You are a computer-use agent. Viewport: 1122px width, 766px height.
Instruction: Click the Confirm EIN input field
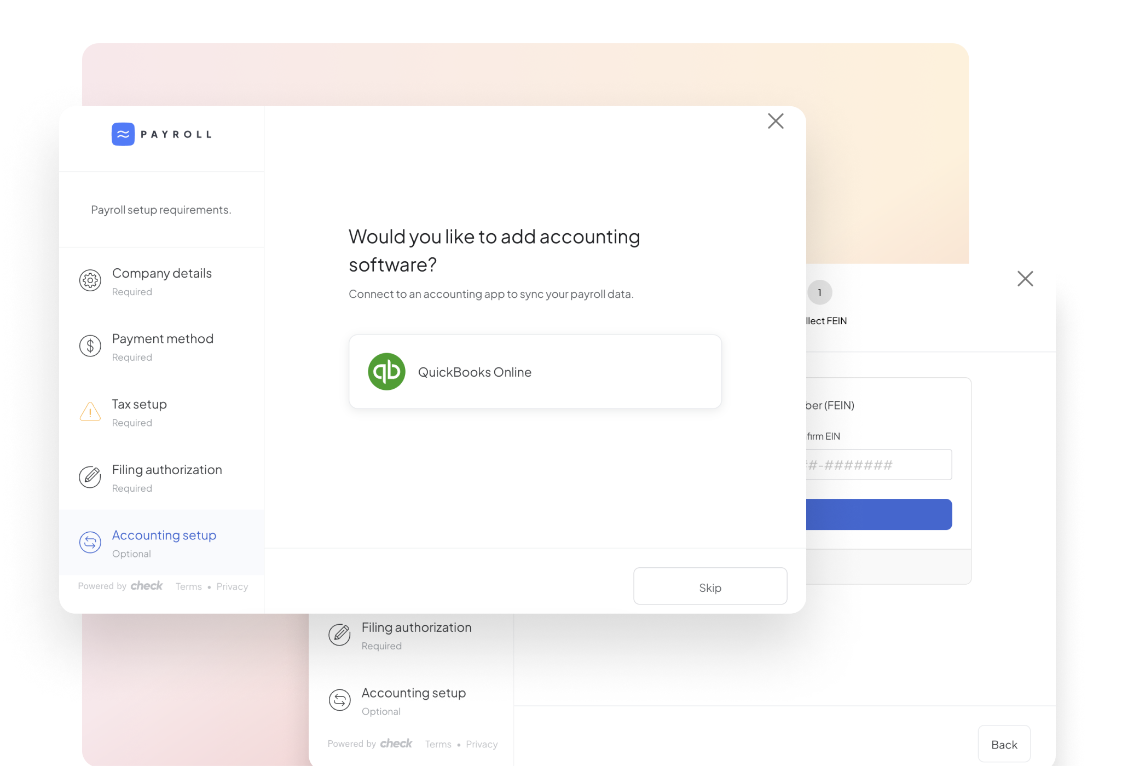coord(878,465)
